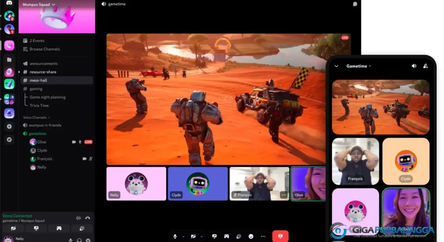The image size is (444, 242).
Task: Click the LIVE badge on the game stream
Action: click(x=345, y=38)
